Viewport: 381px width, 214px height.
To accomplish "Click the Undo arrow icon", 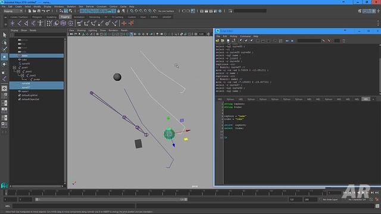I will 43,11.
